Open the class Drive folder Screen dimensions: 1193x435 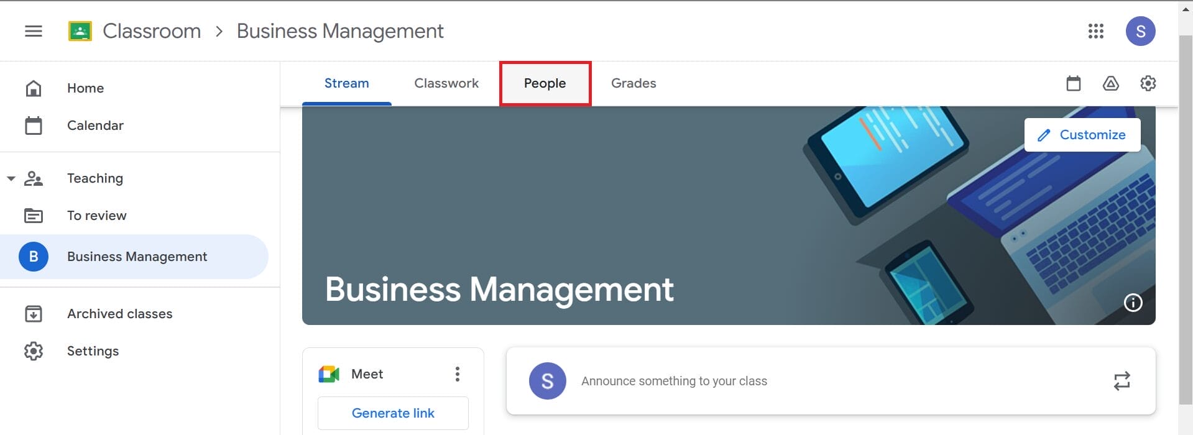click(1111, 83)
